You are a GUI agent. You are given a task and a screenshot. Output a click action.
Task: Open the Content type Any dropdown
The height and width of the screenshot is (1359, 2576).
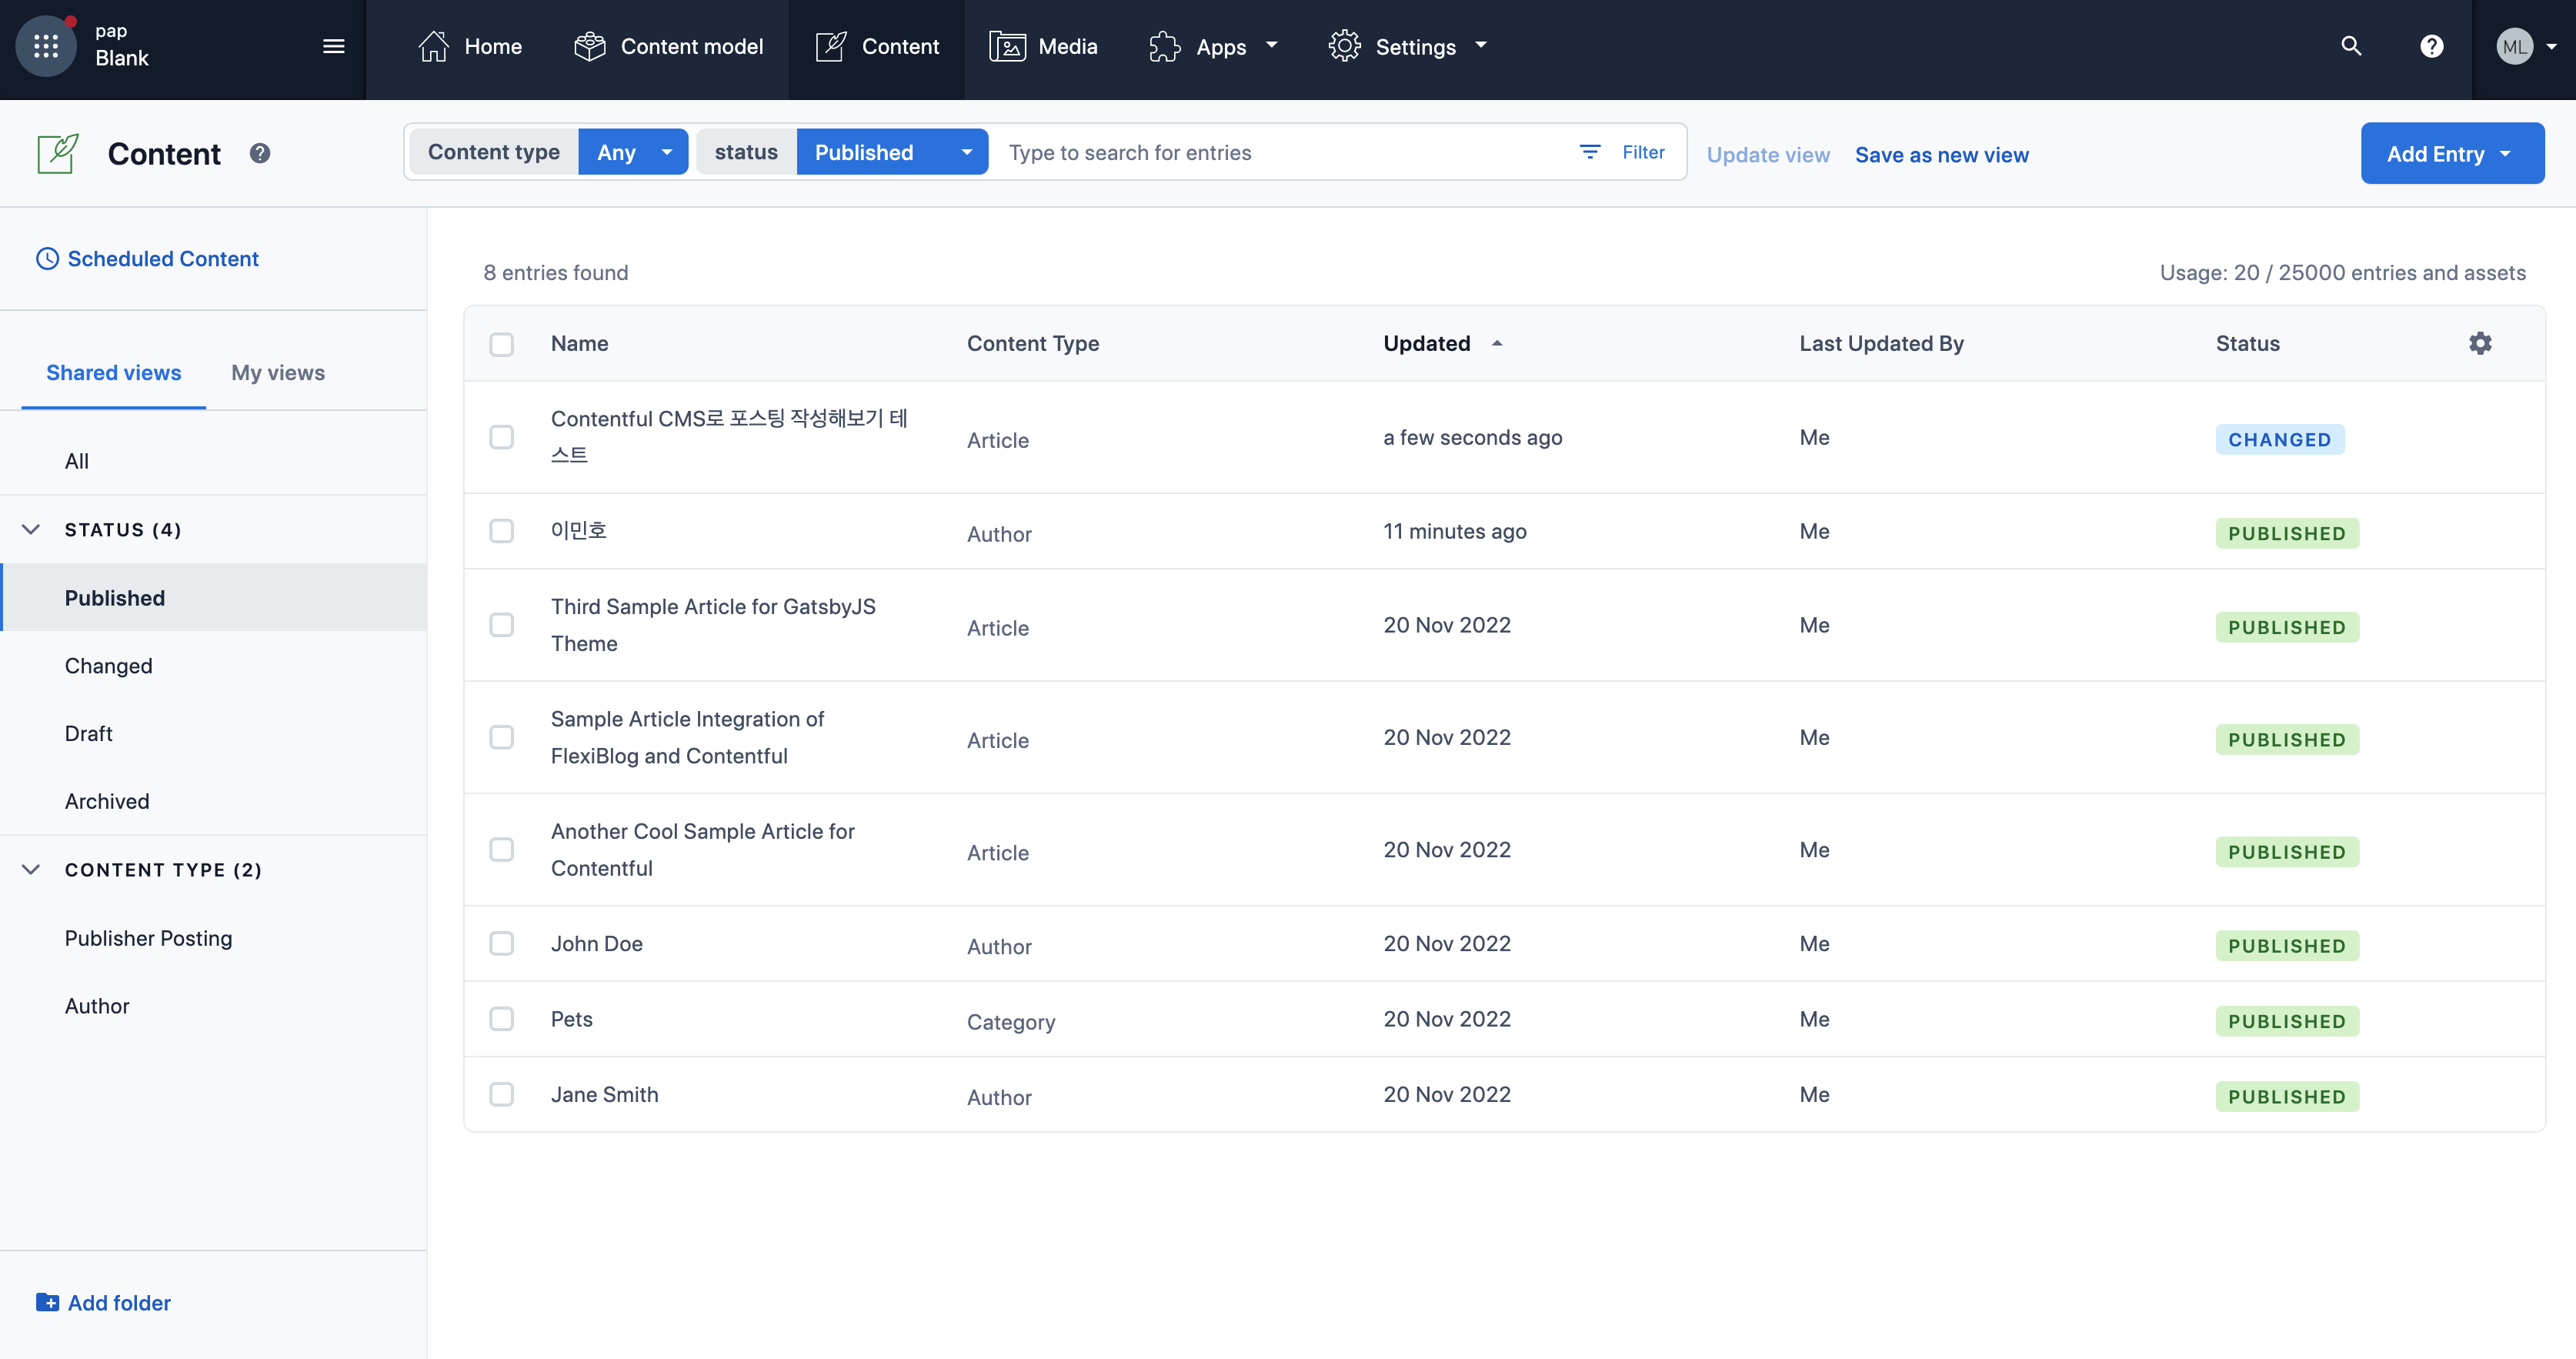tap(633, 152)
